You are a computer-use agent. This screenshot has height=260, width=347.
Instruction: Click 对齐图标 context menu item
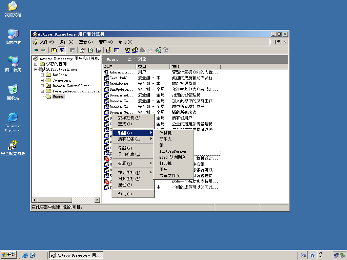[133, 179]
